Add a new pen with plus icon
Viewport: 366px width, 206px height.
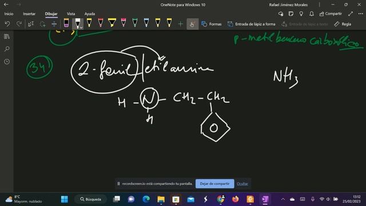(x=181, y=24)
